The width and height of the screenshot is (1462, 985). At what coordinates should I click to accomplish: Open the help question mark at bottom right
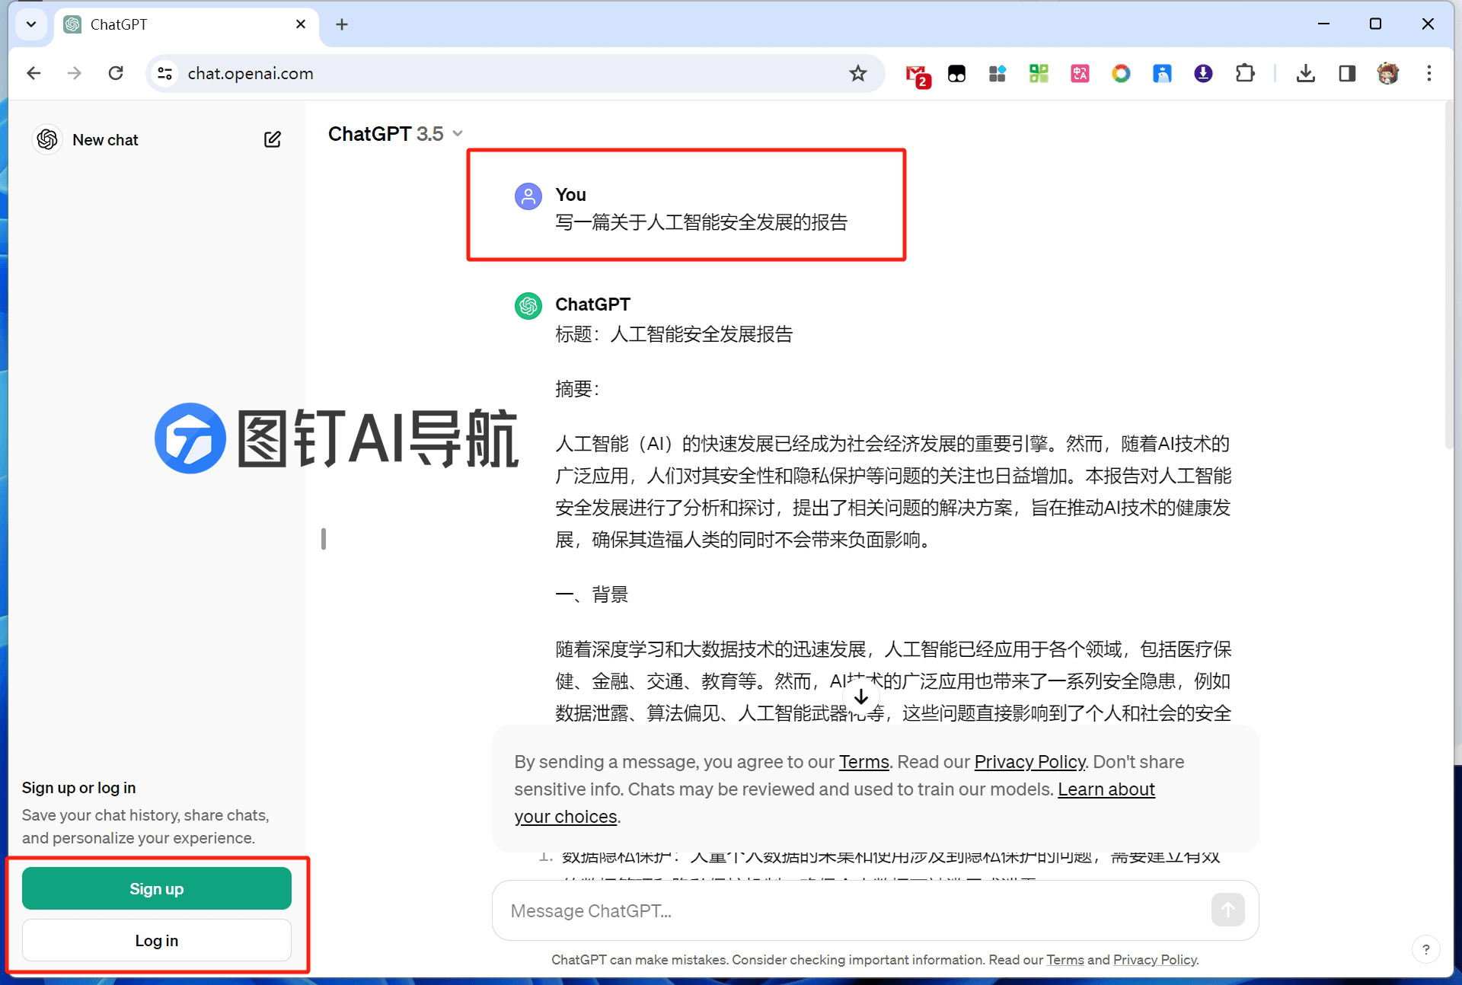pos(1427,949)
